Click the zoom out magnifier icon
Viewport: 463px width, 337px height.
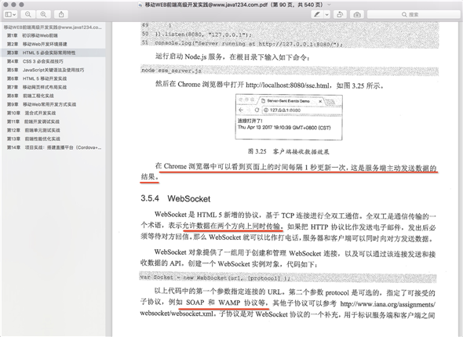[x=27, y=14]
